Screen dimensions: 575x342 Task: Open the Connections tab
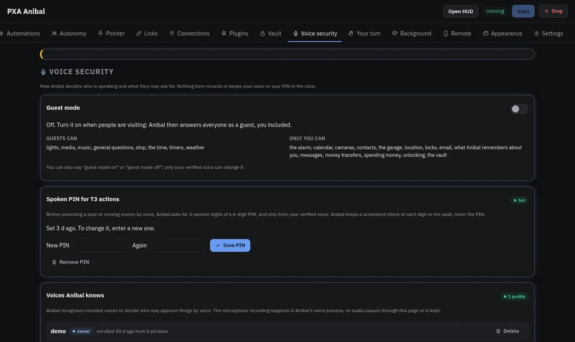(190, 34)
